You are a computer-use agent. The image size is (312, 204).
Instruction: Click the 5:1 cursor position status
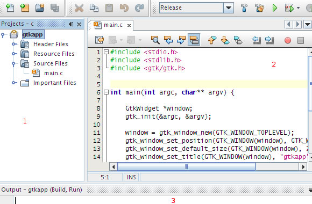105,177
